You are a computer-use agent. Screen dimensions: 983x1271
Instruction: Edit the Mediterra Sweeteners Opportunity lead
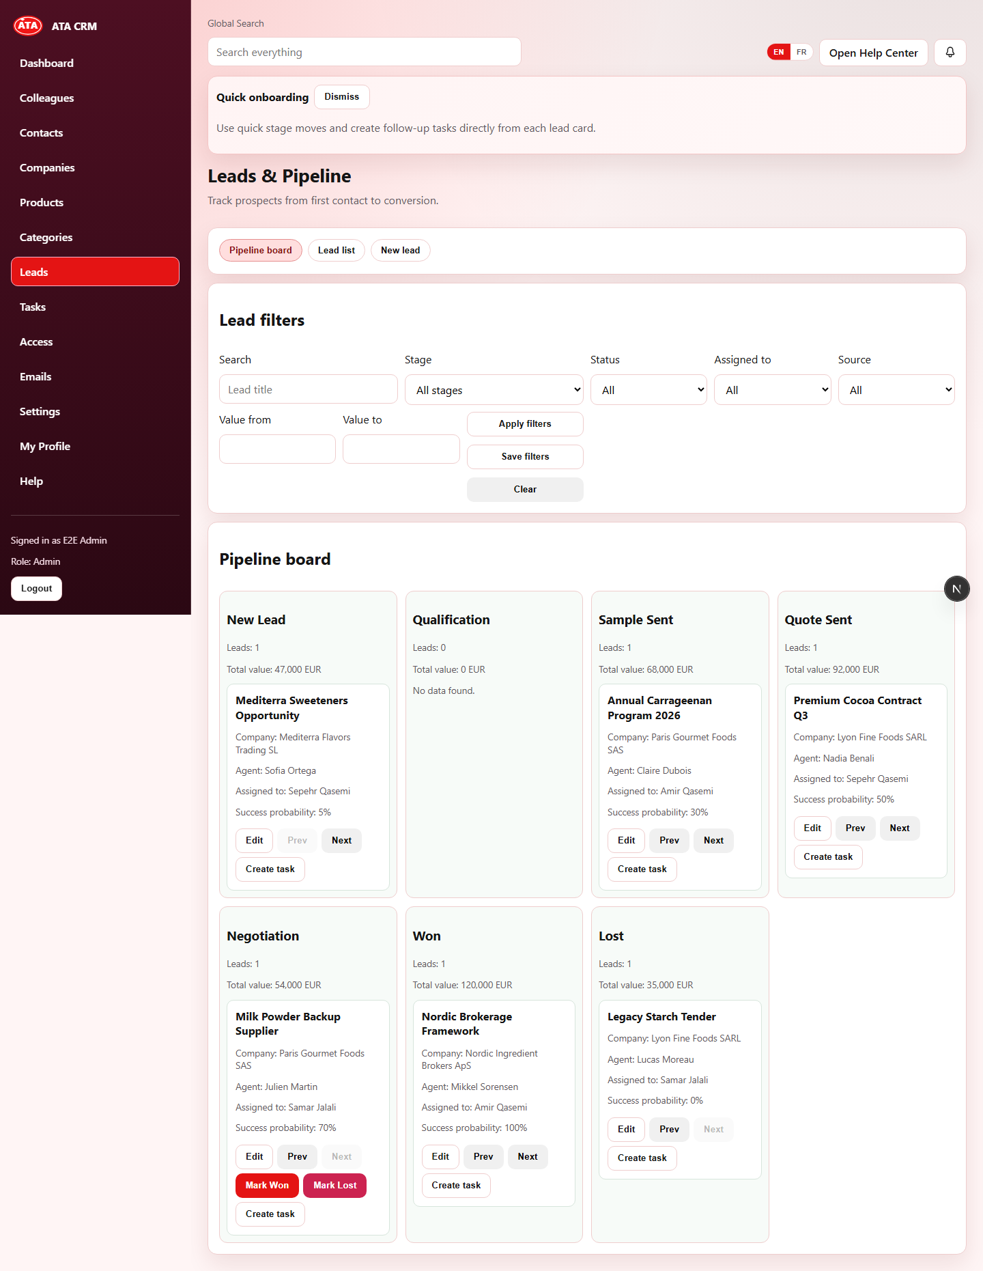pyautogui.click(x=254, y=841)
